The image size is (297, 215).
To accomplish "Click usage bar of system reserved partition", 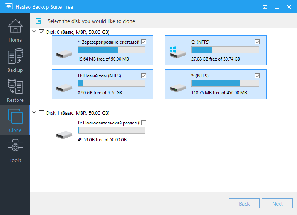I will [x=112, y=50].
